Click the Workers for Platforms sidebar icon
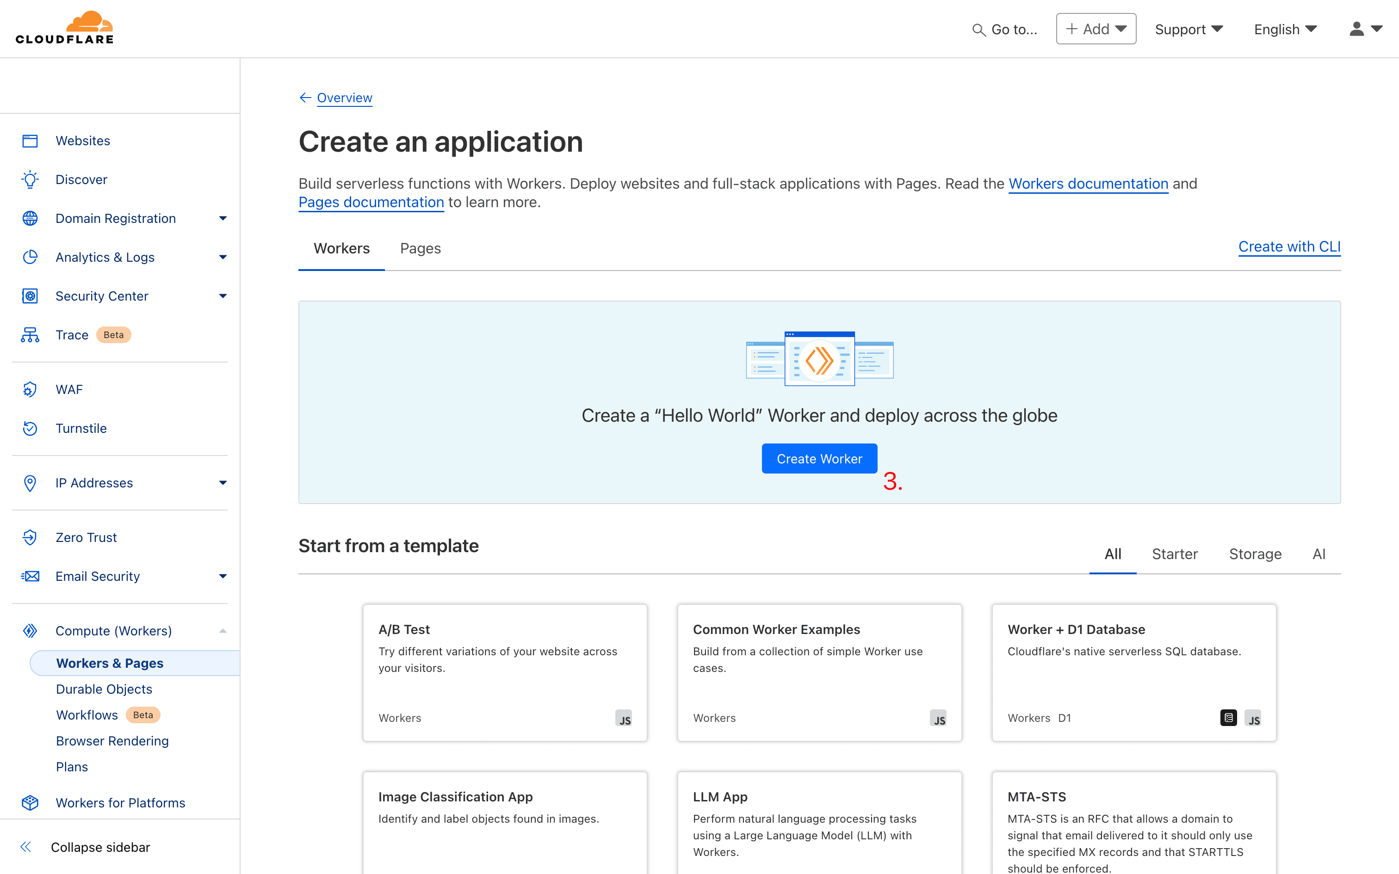 [30, 802]
